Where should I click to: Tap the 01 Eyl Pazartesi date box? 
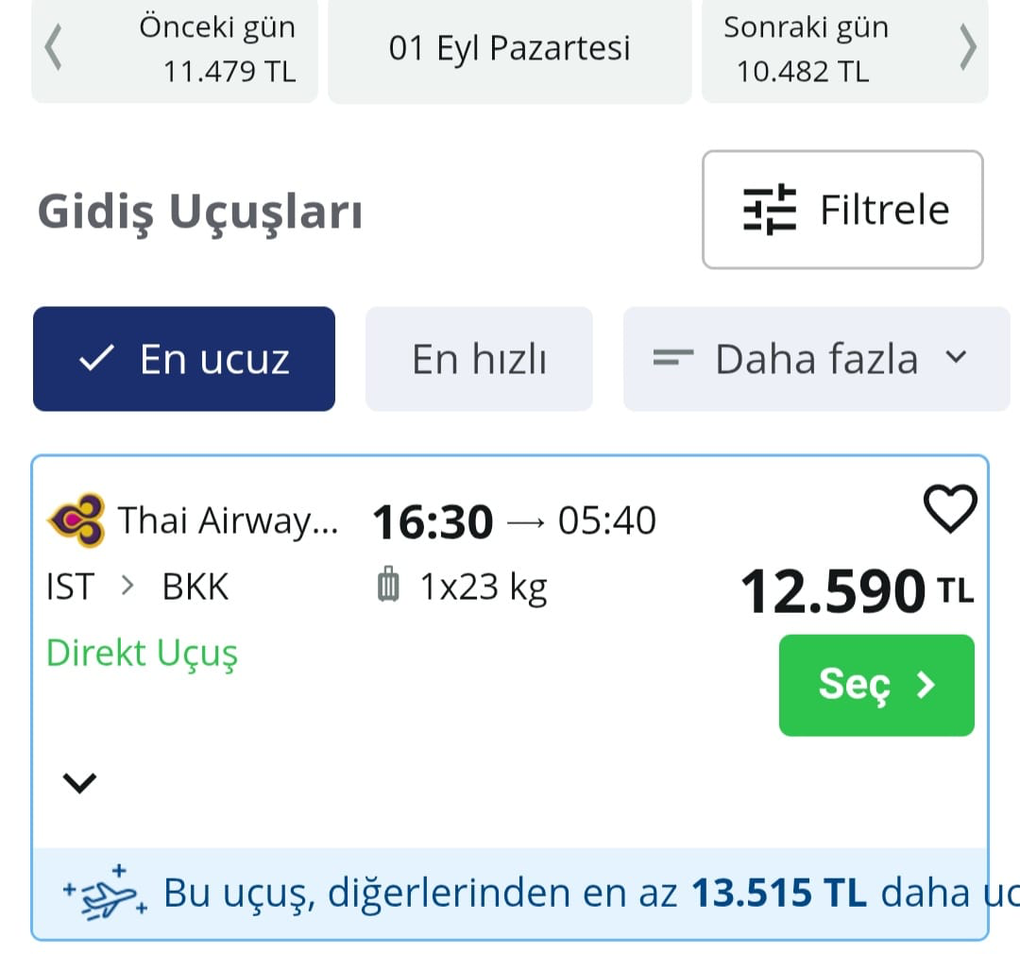coord(509,49)
